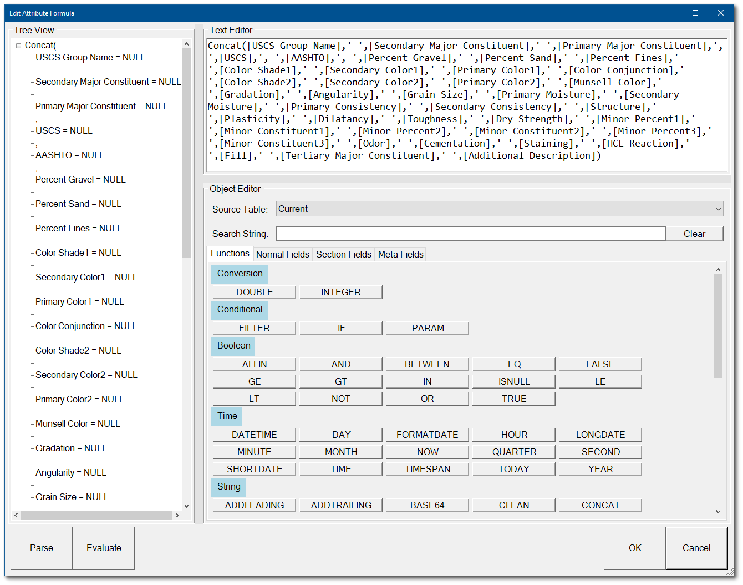
Task: Select the Conversion category header
Action: pyautogui.click(x=240, y=274)
